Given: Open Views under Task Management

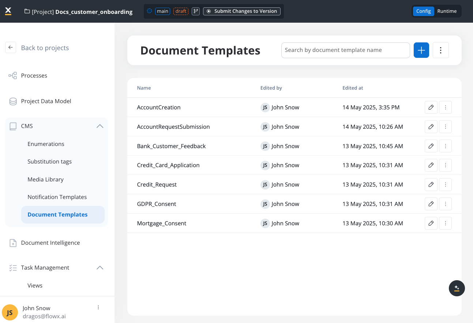Looking at the screenshot, I should (x=35, y=286).
